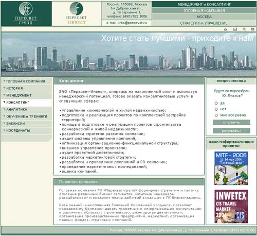Click 'разработка стратегии развития компании;' item
Screen dimensions: 257x236
[103, 134]
